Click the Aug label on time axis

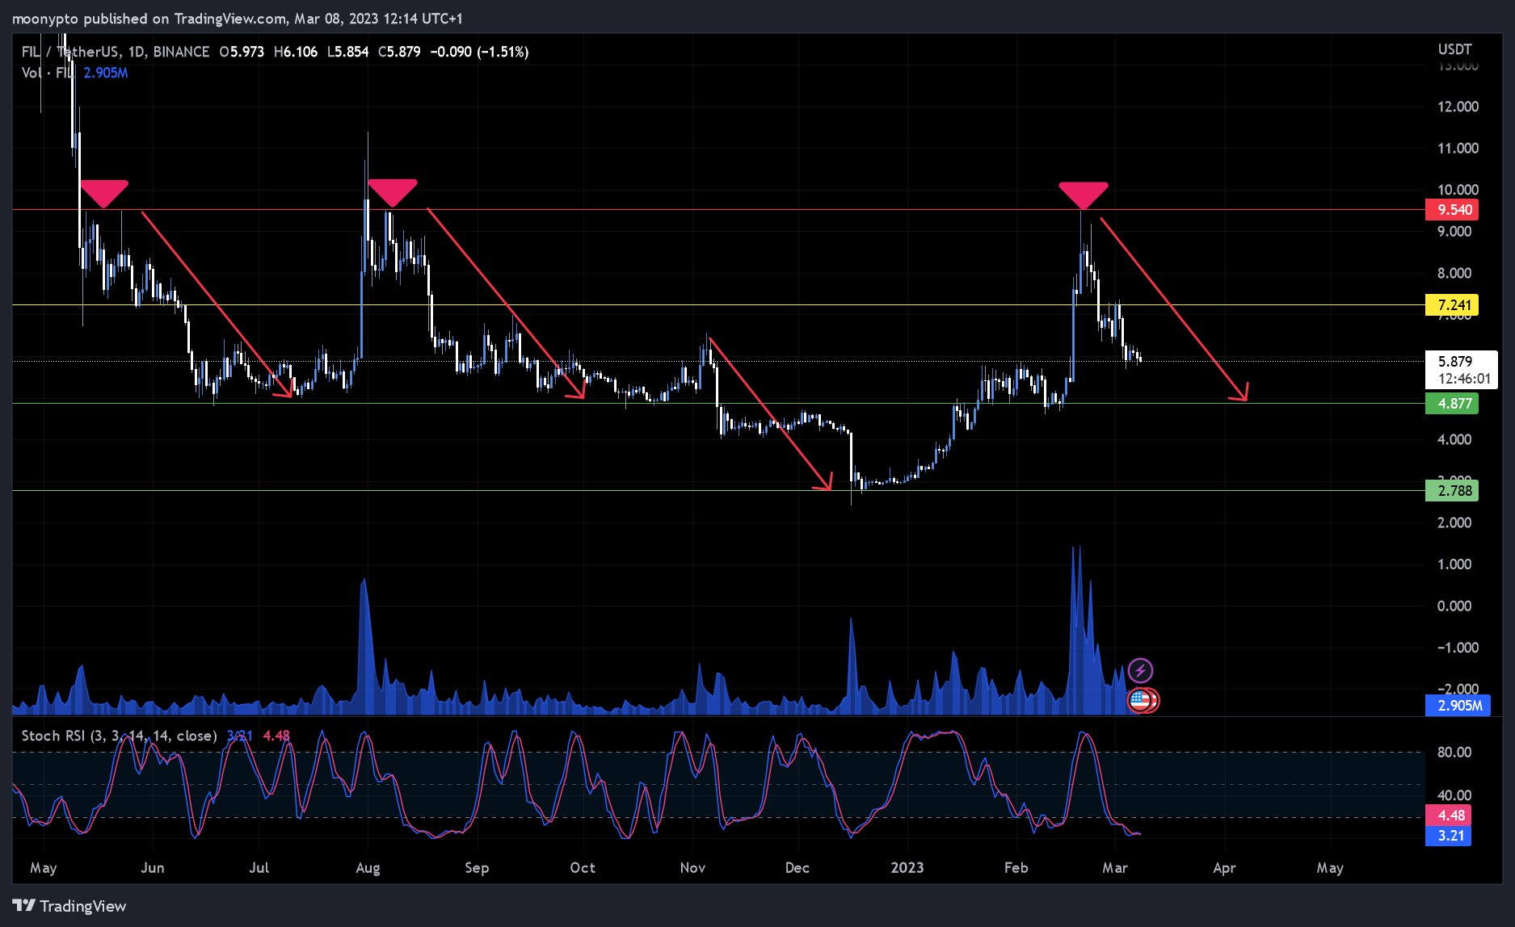(368, 868)
